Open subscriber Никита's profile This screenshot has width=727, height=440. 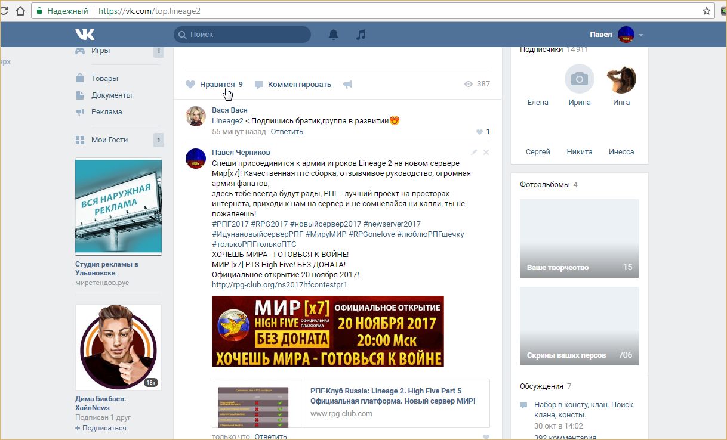click(x=580, y=152)
